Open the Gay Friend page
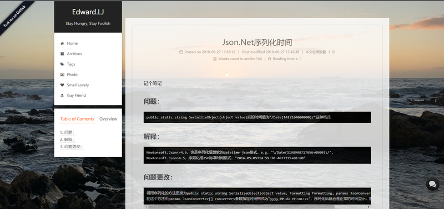 (x=76, y=96)
